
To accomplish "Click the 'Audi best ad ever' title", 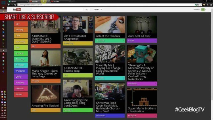I will click(x=139, y=36).
